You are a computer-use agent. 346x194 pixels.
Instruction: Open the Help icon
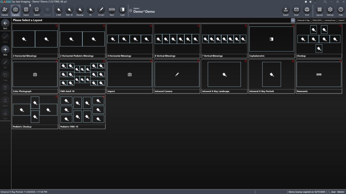(x=341, y=11)
